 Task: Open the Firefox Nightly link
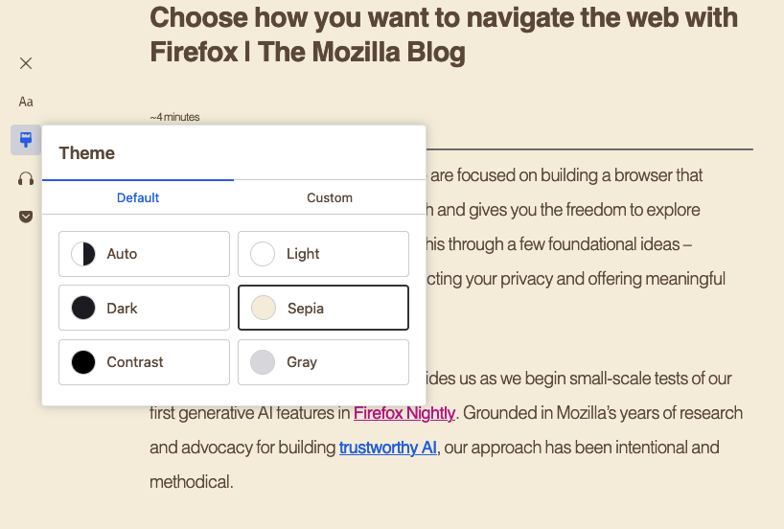click(404, 413)
